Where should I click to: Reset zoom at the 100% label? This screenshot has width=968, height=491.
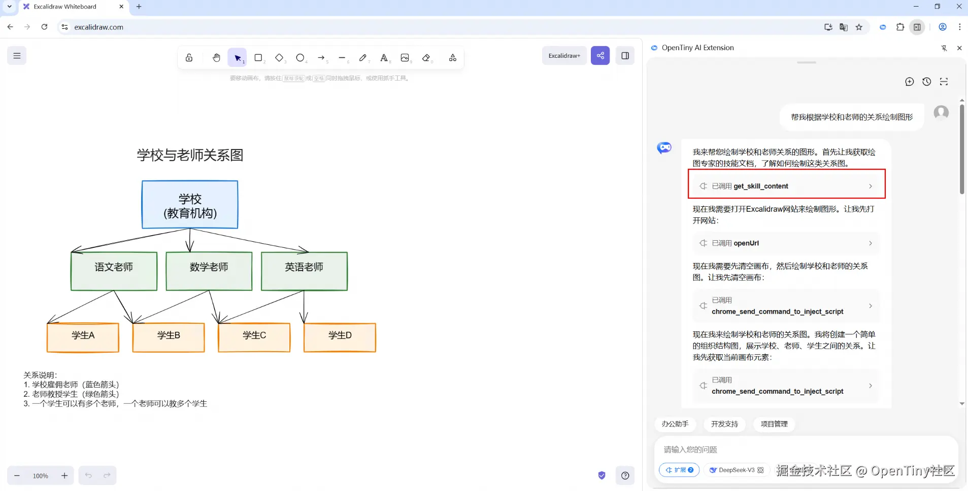tap(41, 476)
